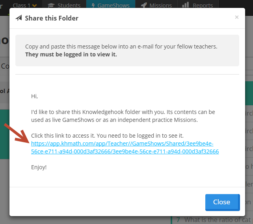Image resolution: width=253 pixels, height=224 pixels.
Task: Click the bar chart Reports icon
Action: pyautogui.click(x=185, y=5)
